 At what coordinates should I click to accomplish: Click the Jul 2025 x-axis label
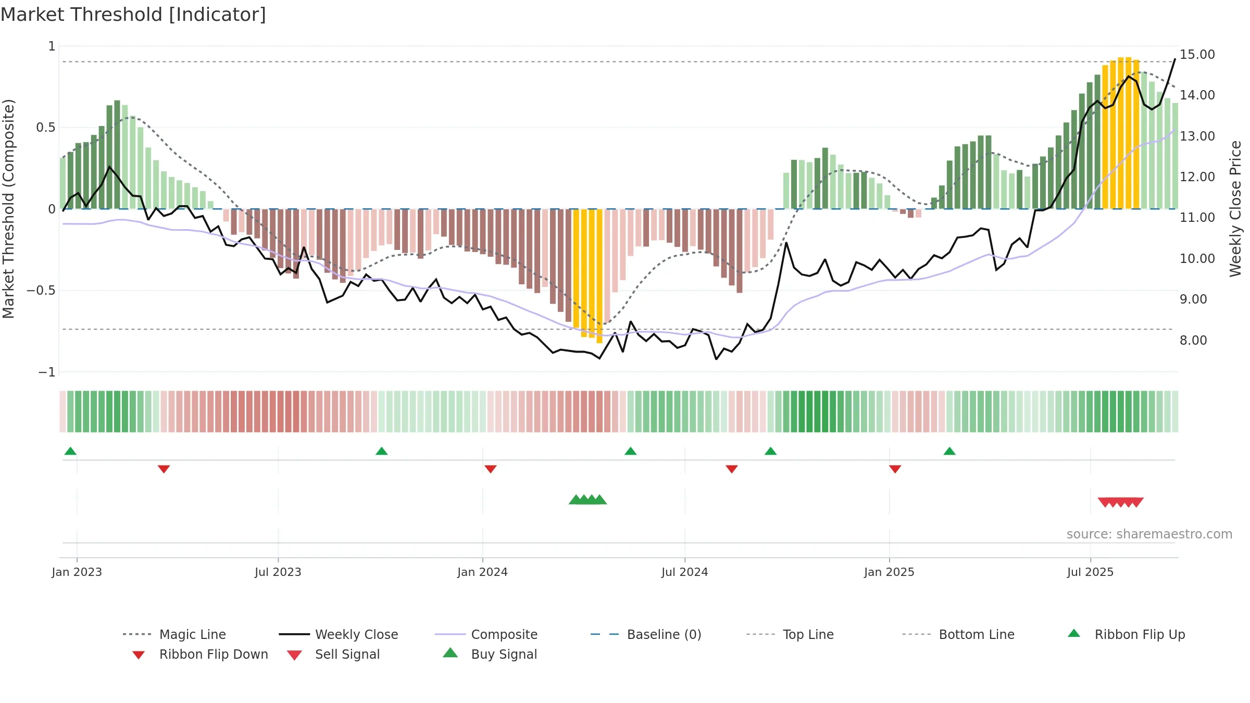tap(1090, 572)
